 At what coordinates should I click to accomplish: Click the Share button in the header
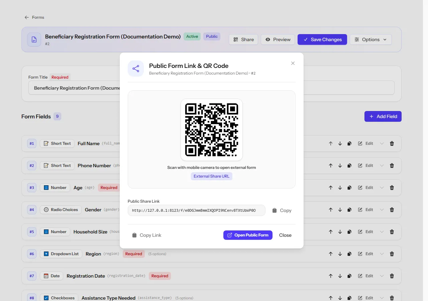(243, 39)
